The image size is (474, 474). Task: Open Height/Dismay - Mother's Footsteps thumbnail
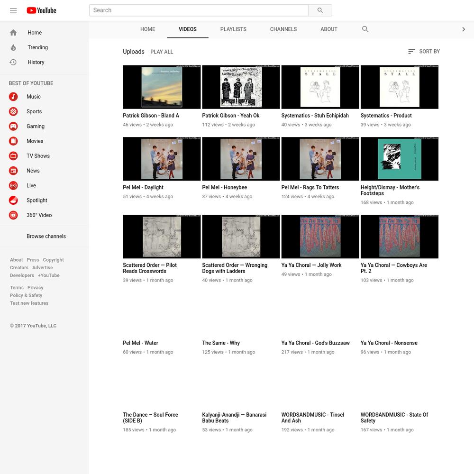tap(399, 159)
